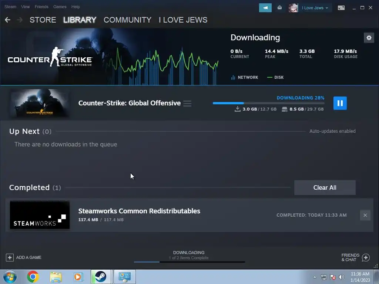
Task: Open the announcements megaphone icon
Action: (x=265, y=8)
